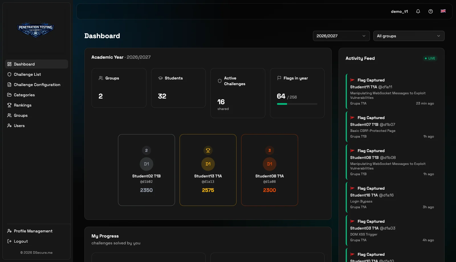Click the red flag icon on Student07 T1B activity
The height and width of the screenshot is (262, 456).
[x=353, y=118]
